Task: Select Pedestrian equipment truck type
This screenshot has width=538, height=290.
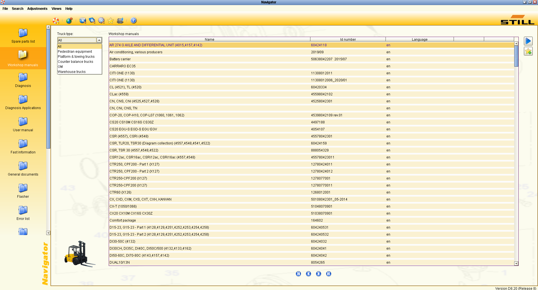Action: pos(80,52)
